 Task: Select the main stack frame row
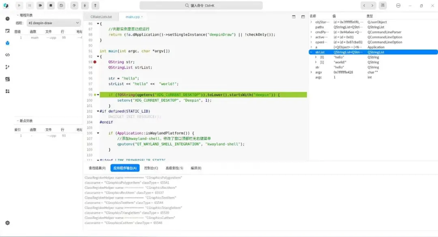(48, 37)
